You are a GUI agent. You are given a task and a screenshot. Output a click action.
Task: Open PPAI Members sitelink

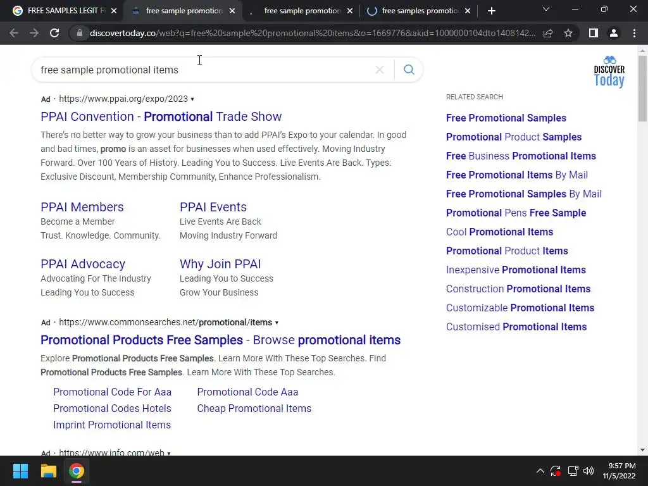[x=82, y=207]
